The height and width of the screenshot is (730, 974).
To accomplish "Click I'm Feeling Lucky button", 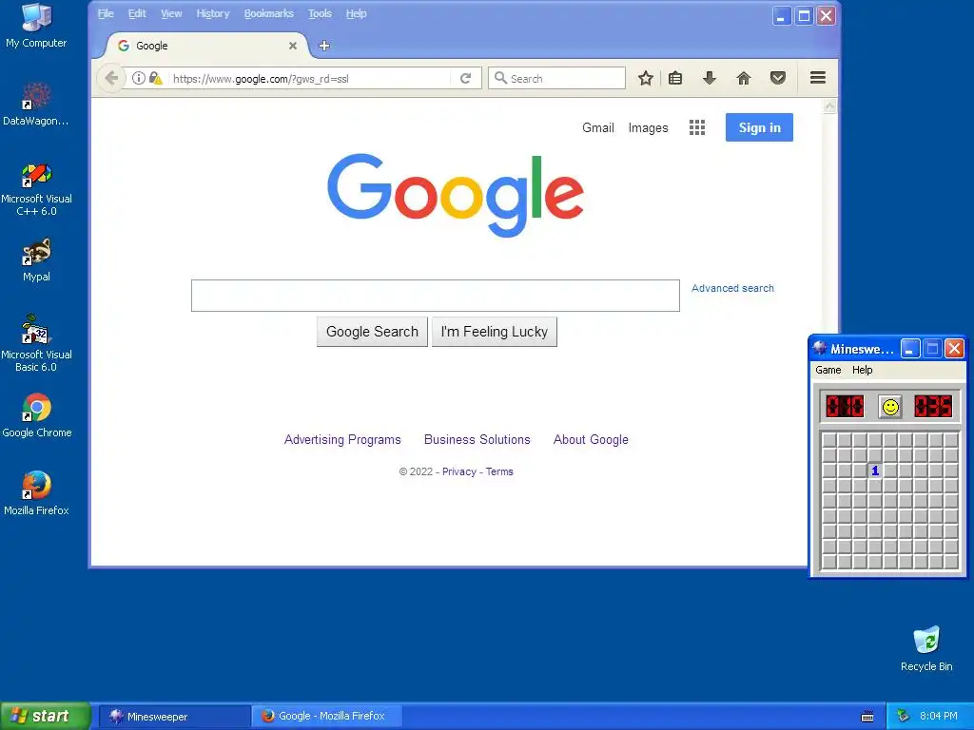I will pyautogui.click(x=495, y=332).
